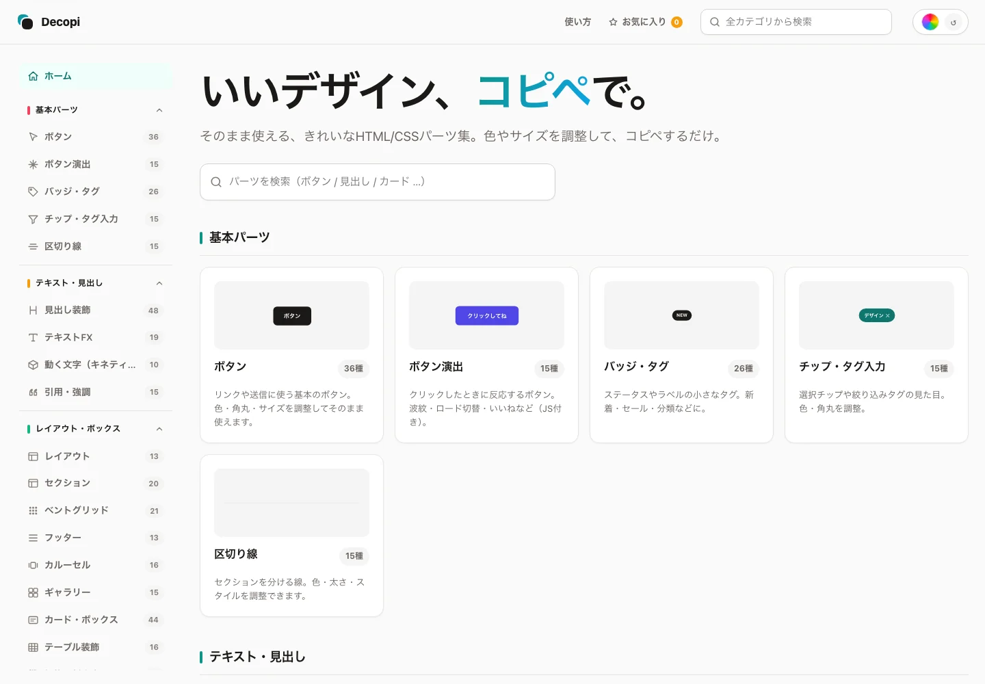This screenshot has width=985, height=684.
Task: Click the 見出し装飾 heading icon
Action: [33, 310]
